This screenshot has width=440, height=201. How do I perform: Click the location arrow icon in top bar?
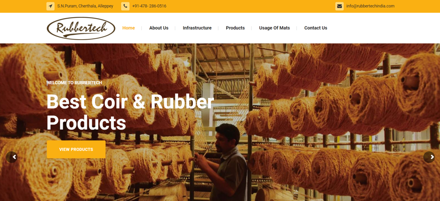tap(51, 6)
